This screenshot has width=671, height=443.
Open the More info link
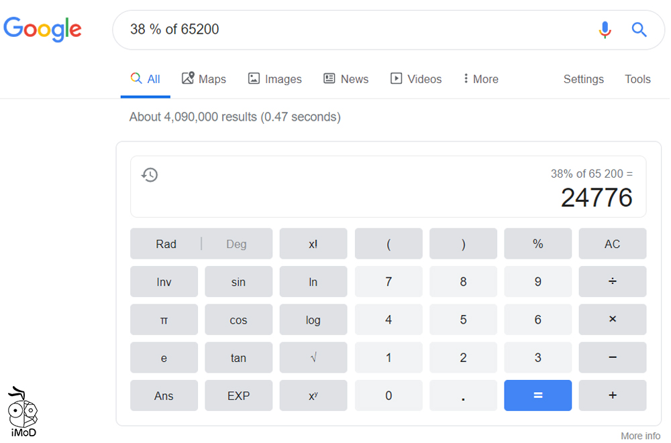click(x=639, y=435)
